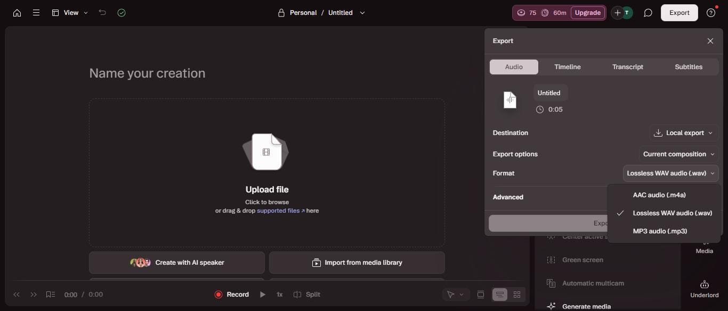Click the Split tool

(x=307, y=295)
